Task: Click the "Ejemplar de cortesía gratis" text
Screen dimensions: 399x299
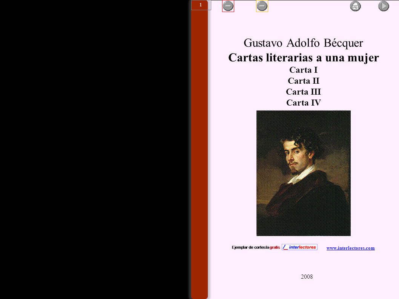Action: point(256,247)
